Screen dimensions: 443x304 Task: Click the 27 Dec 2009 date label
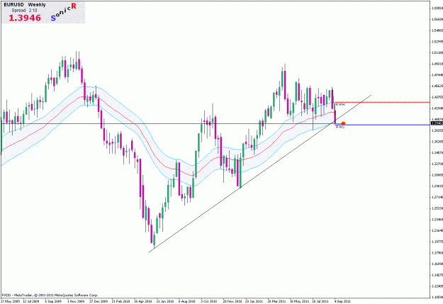click(99, 301)
